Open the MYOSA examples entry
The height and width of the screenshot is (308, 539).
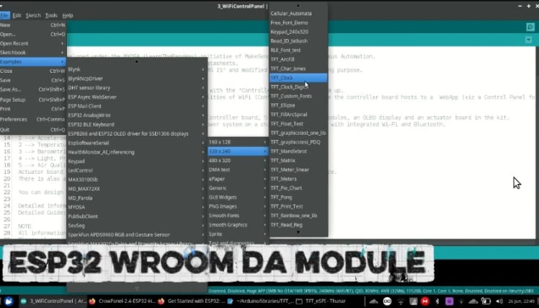point(137,207)
